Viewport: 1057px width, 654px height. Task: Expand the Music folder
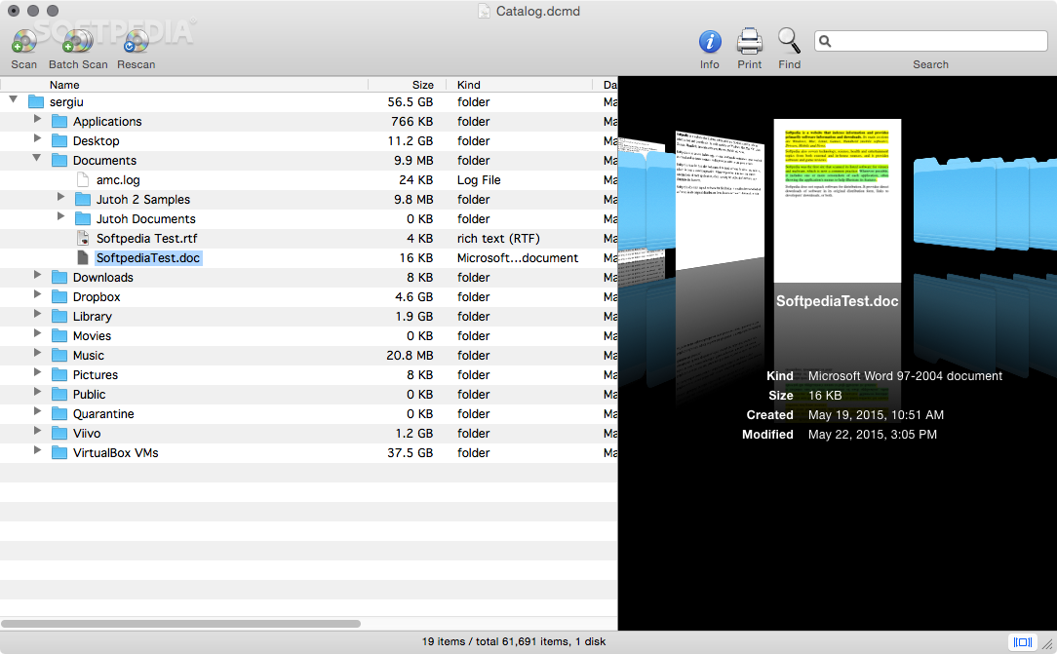pos(37,354)
